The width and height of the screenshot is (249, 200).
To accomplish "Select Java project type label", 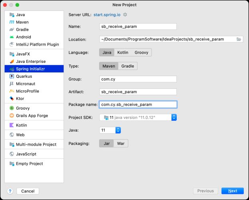I will 20,15.
